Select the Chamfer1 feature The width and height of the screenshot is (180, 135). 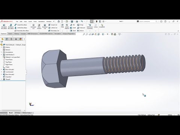[x=7, y=77]
